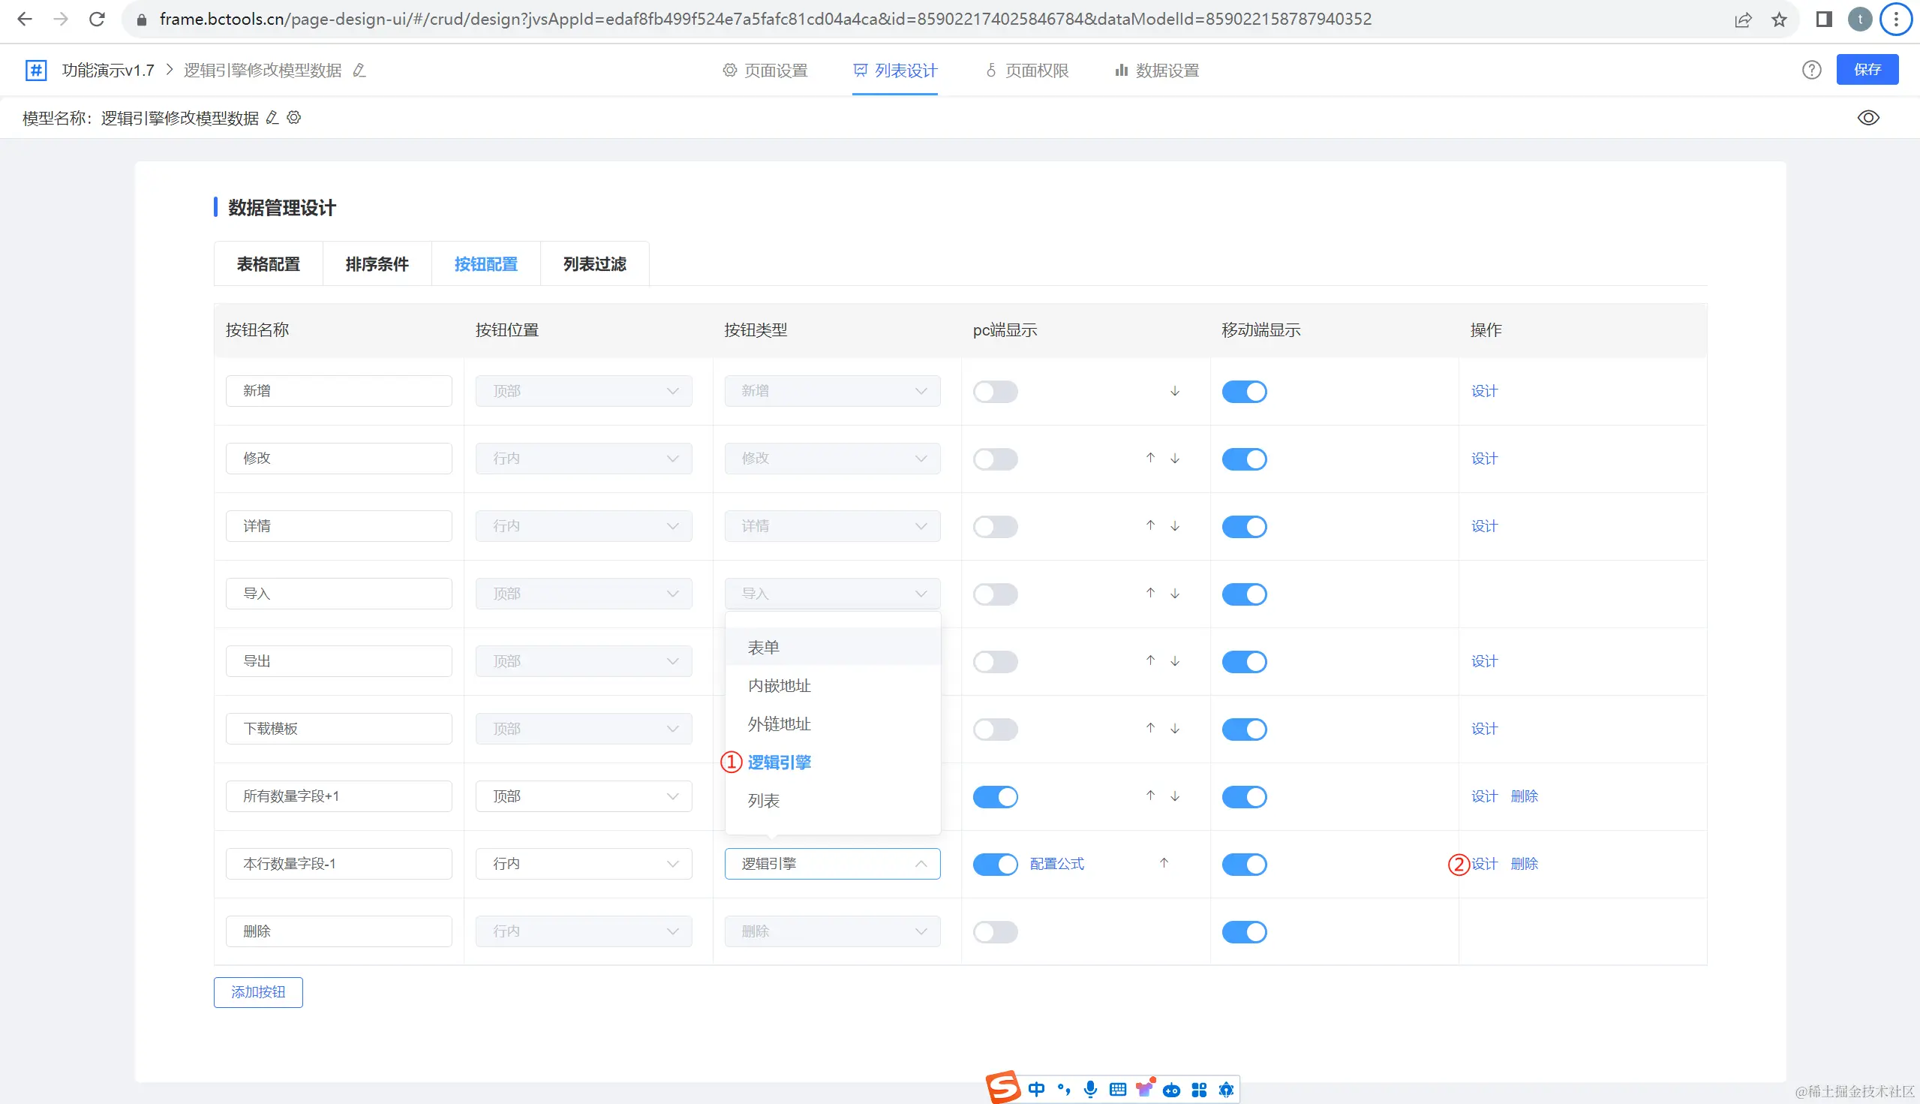The image size is (1920, 1104).
Task: Disable pc端显示 for 所有数量字段+1 row
Action: click(x=994, y=796)
